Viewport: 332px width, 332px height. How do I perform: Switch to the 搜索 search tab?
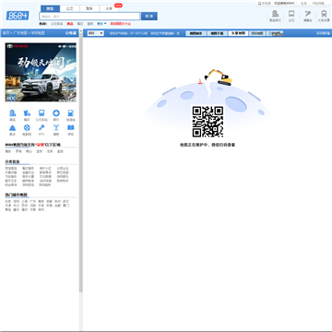click(x=50, y=8)
